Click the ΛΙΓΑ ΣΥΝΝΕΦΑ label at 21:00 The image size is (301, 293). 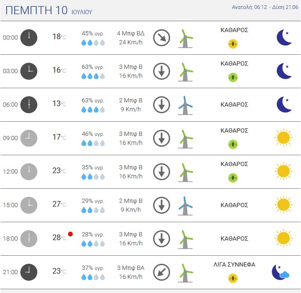click(234, 265)
